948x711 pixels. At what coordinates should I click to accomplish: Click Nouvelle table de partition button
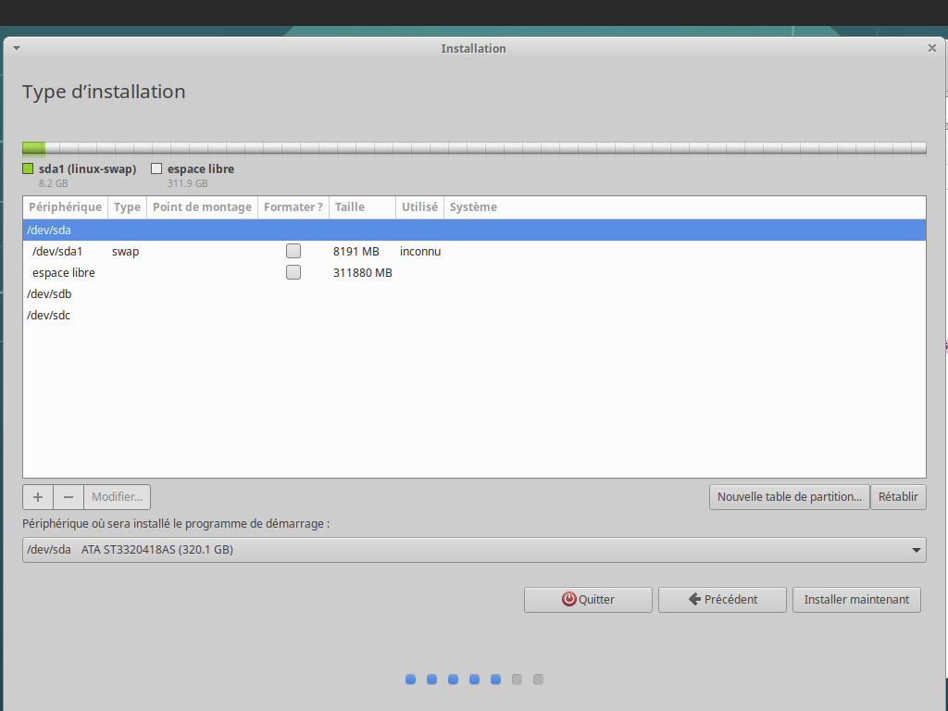(x=789, y=497)
